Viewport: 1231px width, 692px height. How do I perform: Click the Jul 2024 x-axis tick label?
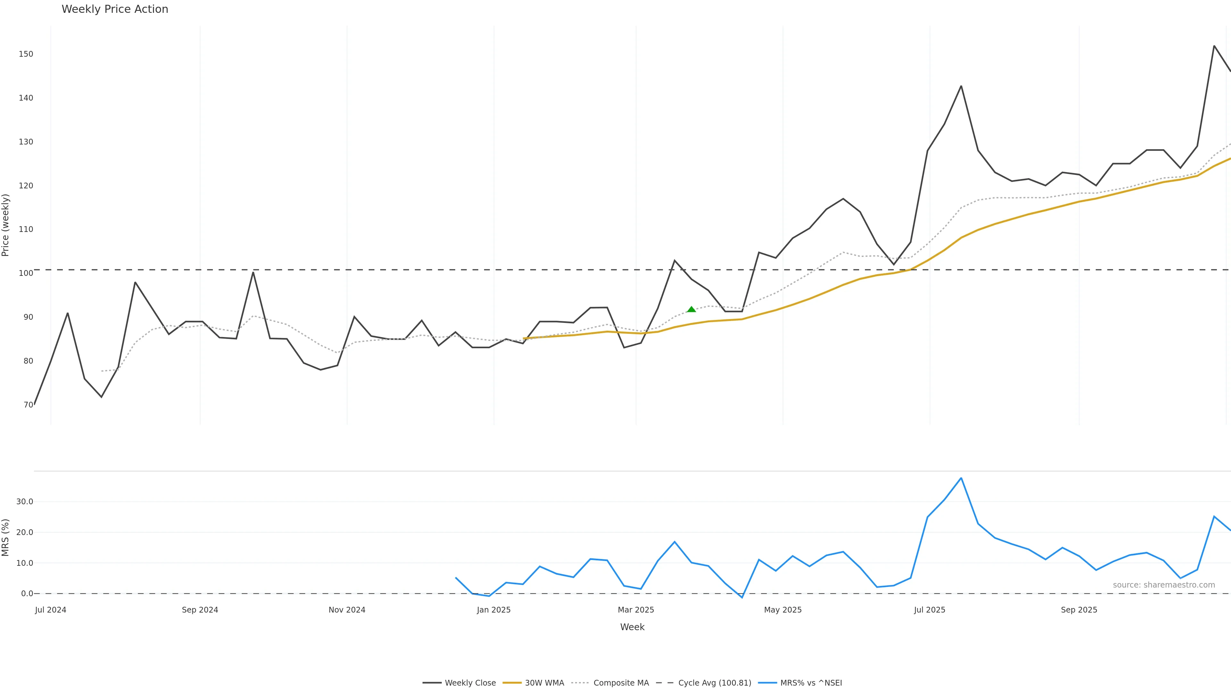click(51, 610)
